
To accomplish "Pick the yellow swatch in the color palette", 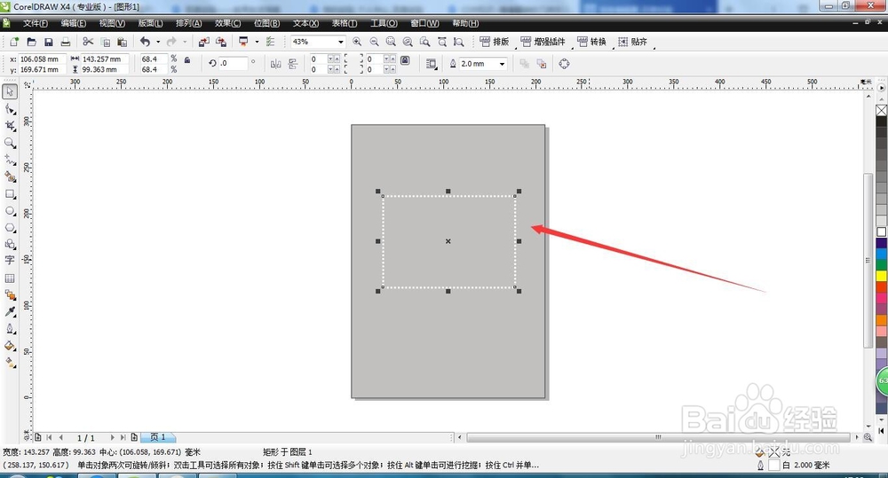I will (x=881, y=276).
